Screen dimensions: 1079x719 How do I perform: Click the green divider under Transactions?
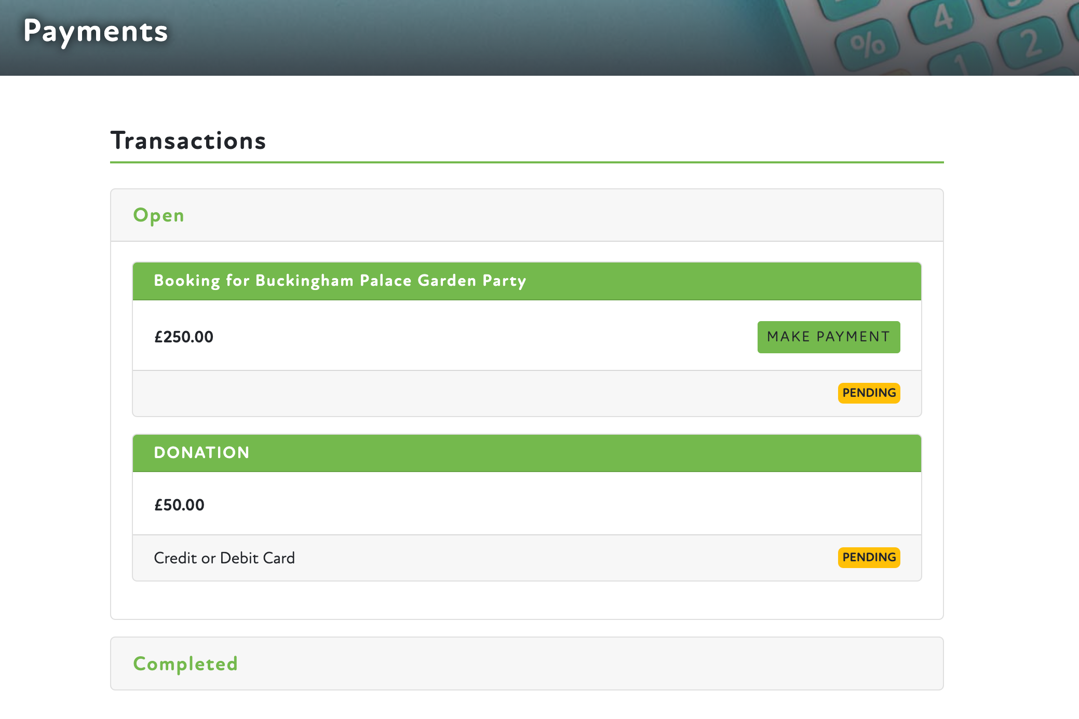[527, 162]
